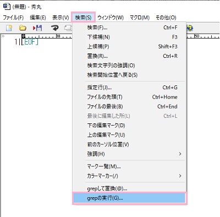Click the ruler at the 10 mark
Image resolution: width=220 pixels, height=217 pixels.
point(58,36)
